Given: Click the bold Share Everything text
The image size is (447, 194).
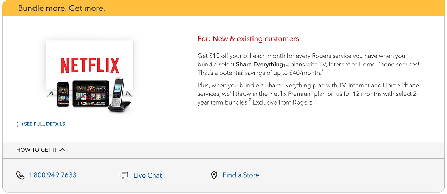Looking at the screenshot, I should 259,64.
